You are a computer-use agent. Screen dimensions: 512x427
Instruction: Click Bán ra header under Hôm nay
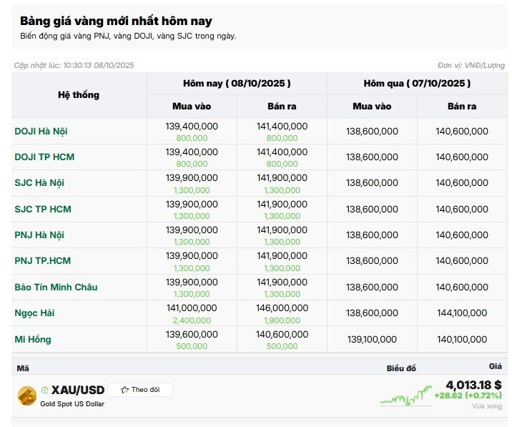tap(282, 106)
